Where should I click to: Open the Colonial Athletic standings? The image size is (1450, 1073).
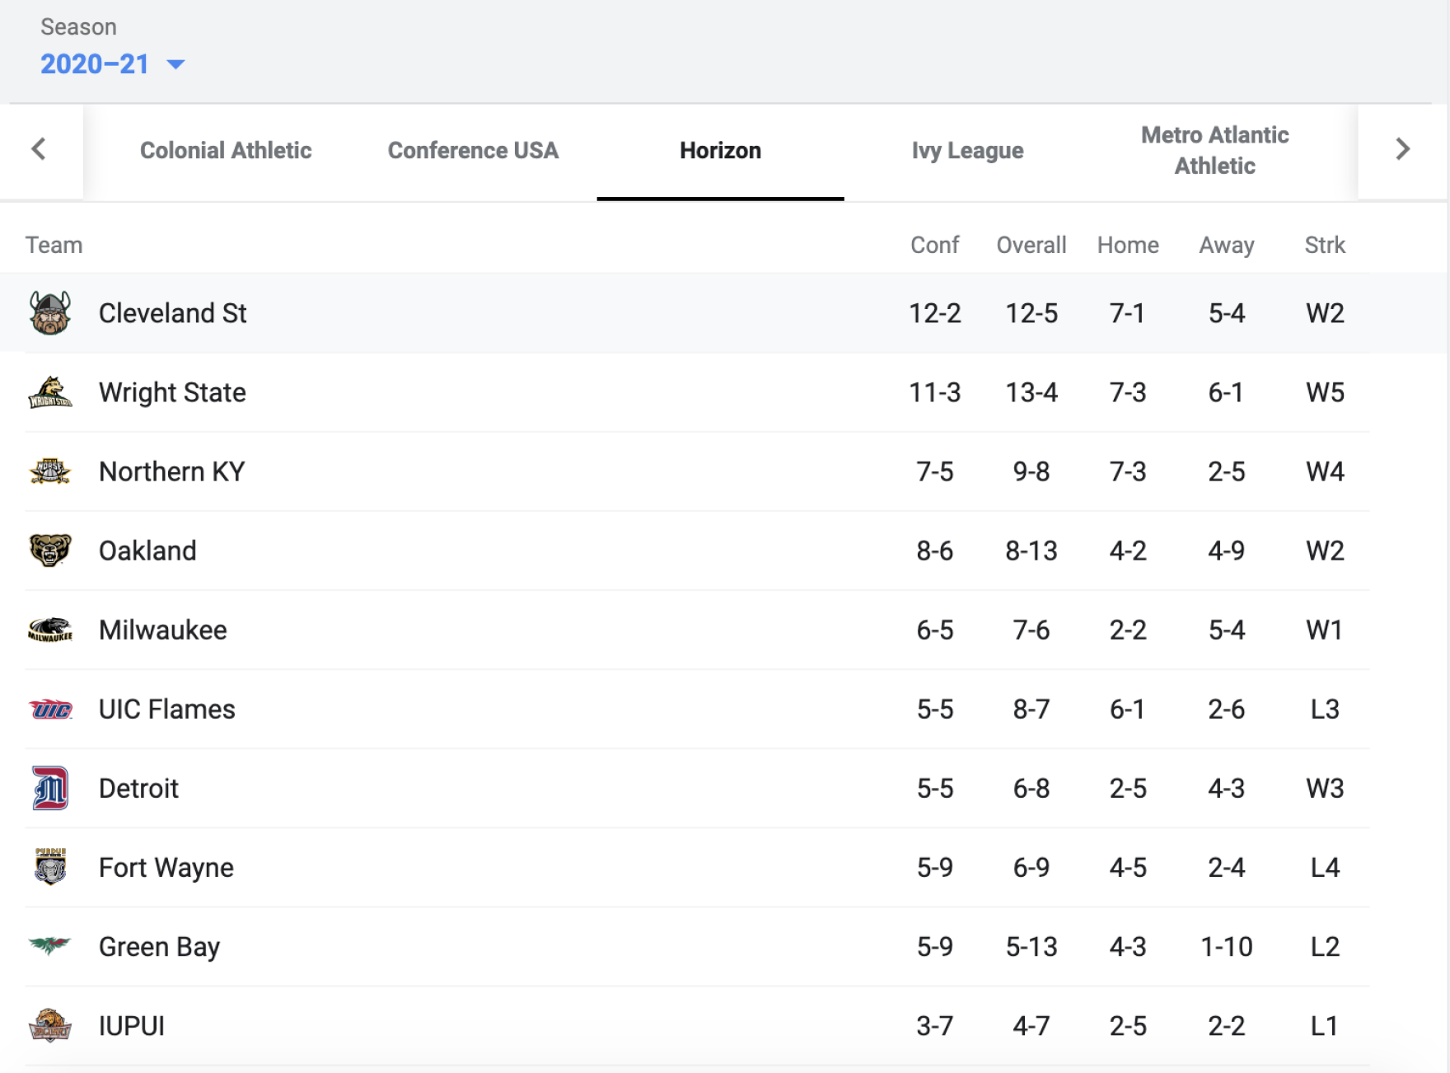coord(226,150)
